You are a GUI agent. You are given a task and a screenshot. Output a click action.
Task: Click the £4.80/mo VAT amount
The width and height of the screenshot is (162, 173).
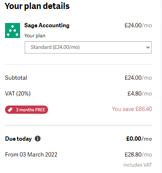(140, 94)
